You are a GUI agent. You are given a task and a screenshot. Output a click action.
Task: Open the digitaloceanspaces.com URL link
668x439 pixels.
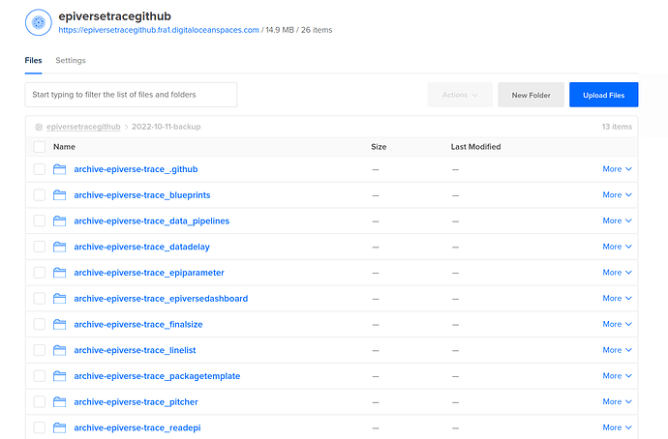159,30
